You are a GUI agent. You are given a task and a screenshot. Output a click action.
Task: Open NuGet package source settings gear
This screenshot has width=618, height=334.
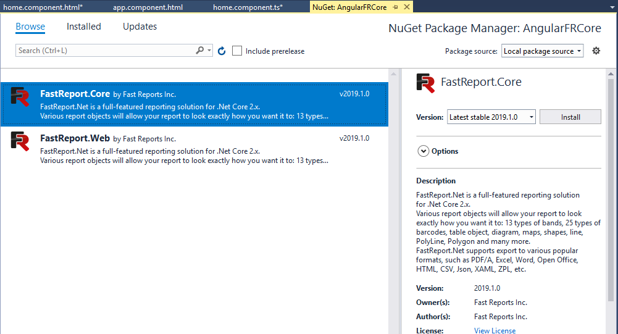pos(596,51)
